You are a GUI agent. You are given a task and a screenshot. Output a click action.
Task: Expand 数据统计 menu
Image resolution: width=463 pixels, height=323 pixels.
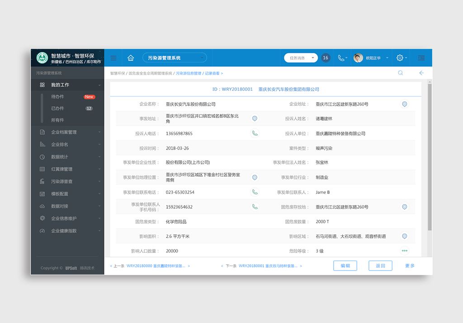pos(67,157)
